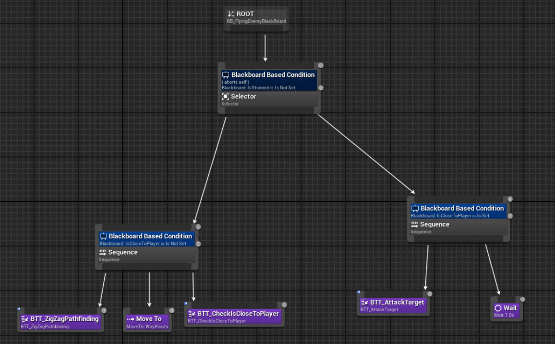Click the BTT_AttackTarget task icon
The width and height of the screenshot is (555, 344).
[364, 302]
